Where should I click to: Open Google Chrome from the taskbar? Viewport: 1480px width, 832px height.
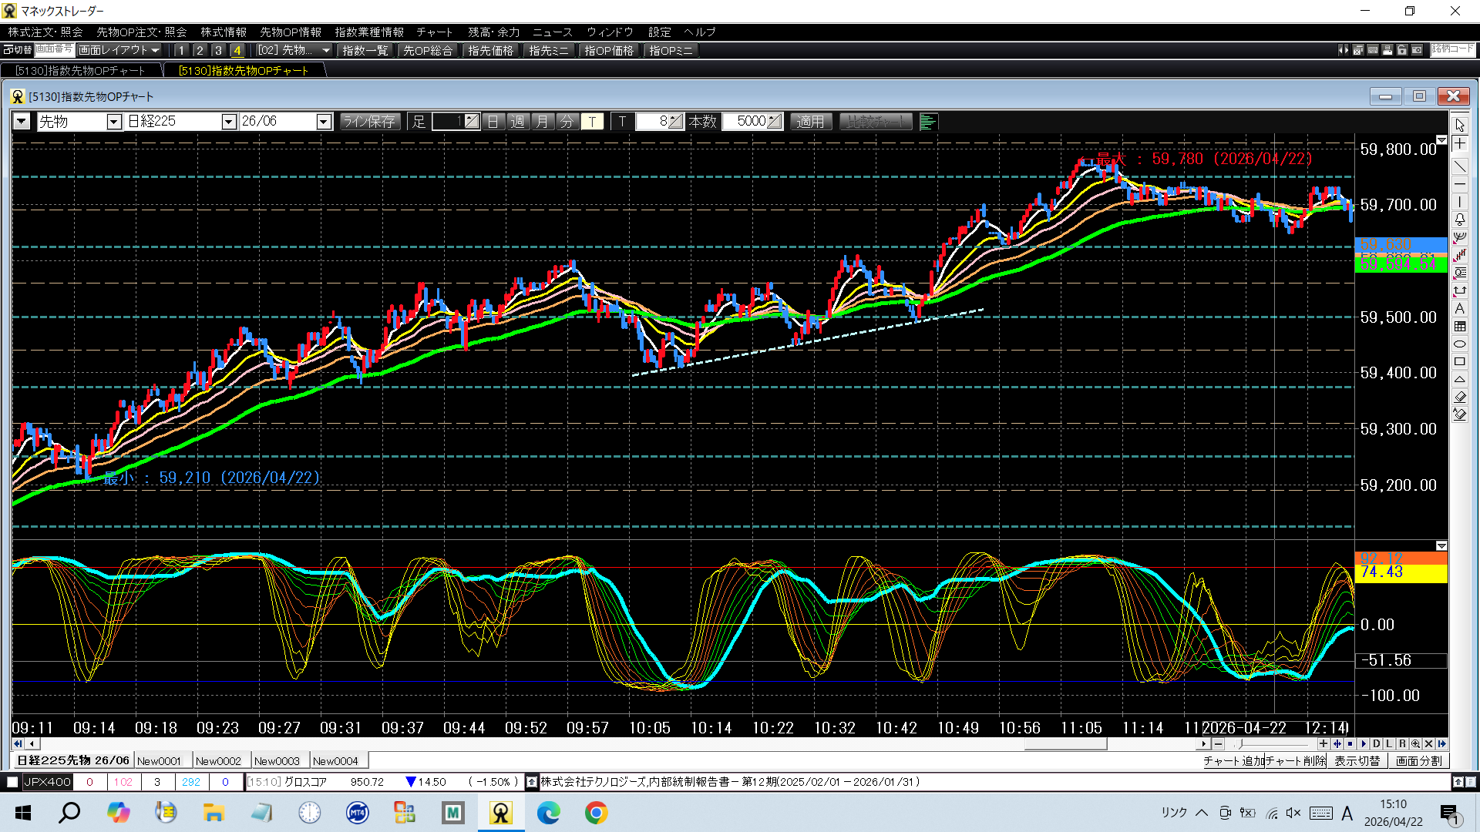[596, 813]
